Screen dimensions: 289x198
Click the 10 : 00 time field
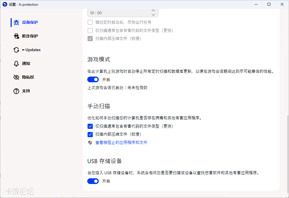pos(123,13)
